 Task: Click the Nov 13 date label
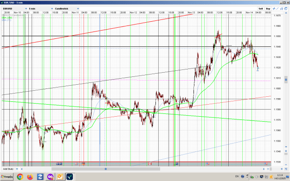[x=191, y=12]
